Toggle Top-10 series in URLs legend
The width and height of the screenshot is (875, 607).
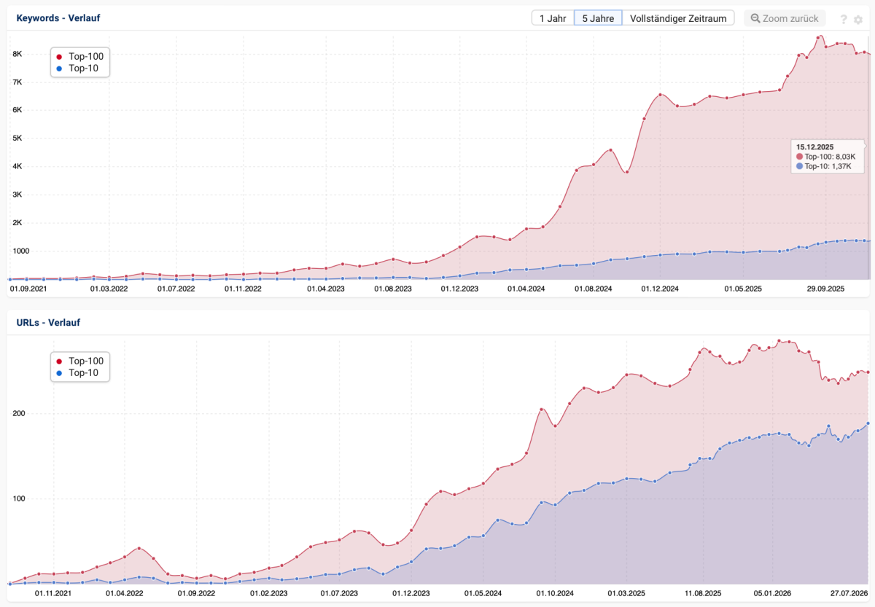(x=77, y=373)
